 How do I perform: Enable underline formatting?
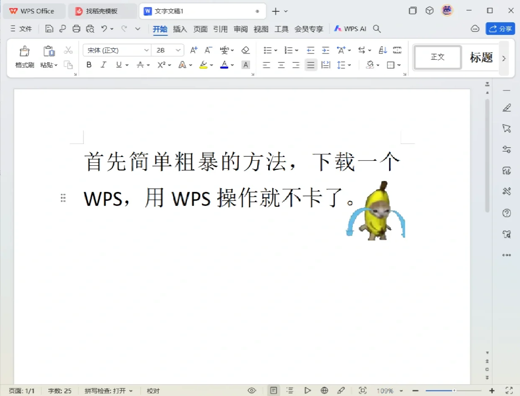click(118, 65)
